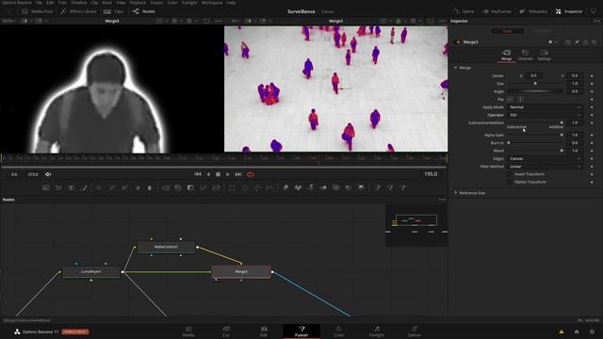Screen dimensions: 603x339
Task: Add a Blur node from toolbar
Action: 150,187
